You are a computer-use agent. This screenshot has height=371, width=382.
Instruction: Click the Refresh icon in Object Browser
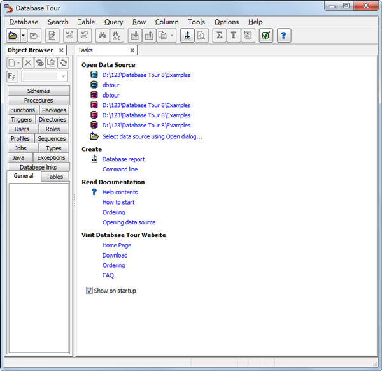(63, 63)
